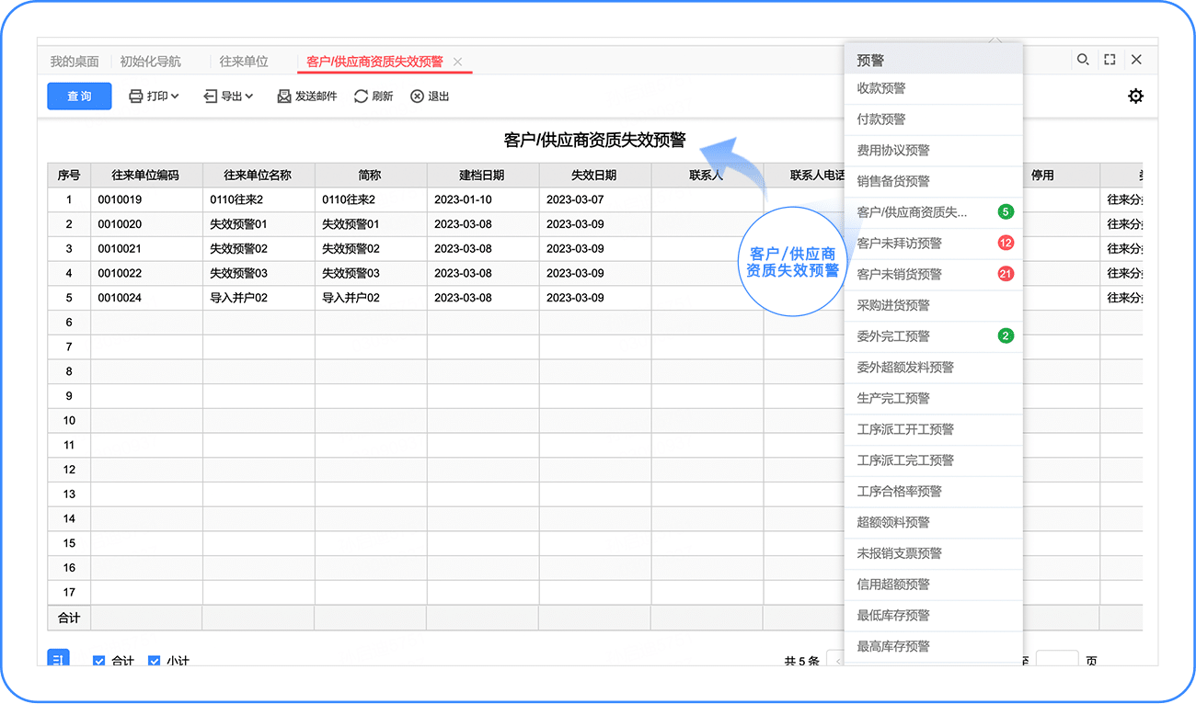Screen dimensions: 1196x704
Task: Expand the 导出 dropdown arrow
Action: [x=248, y=97]
